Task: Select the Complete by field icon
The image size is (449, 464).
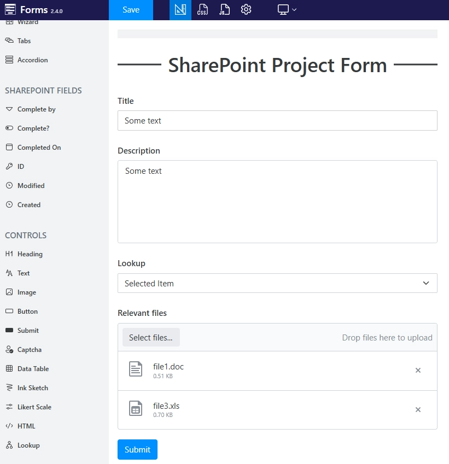Action: 9,109
